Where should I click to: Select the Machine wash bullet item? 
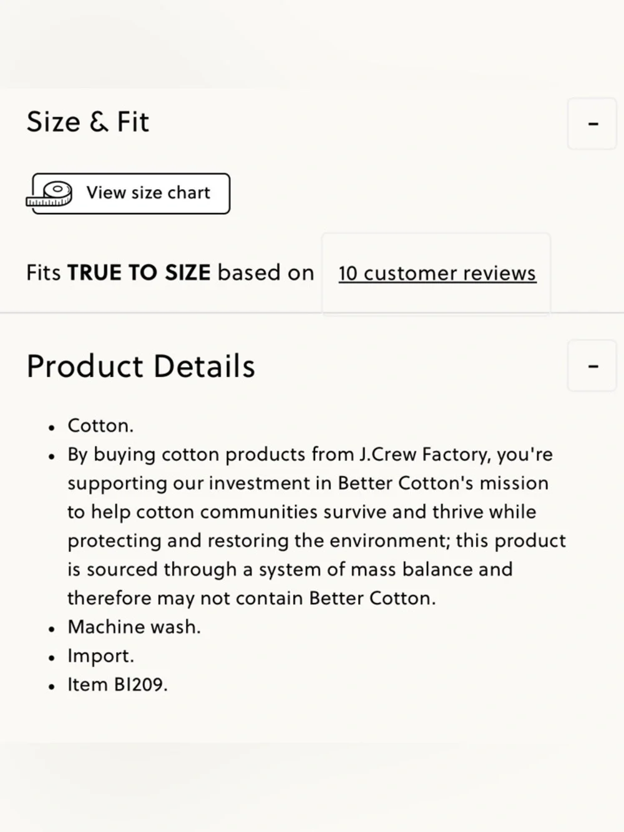pyautogui.click(x=134, y=627)
